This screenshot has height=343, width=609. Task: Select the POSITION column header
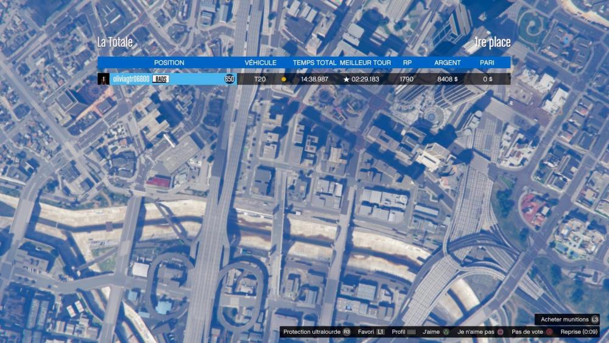(x=169, y=63)
